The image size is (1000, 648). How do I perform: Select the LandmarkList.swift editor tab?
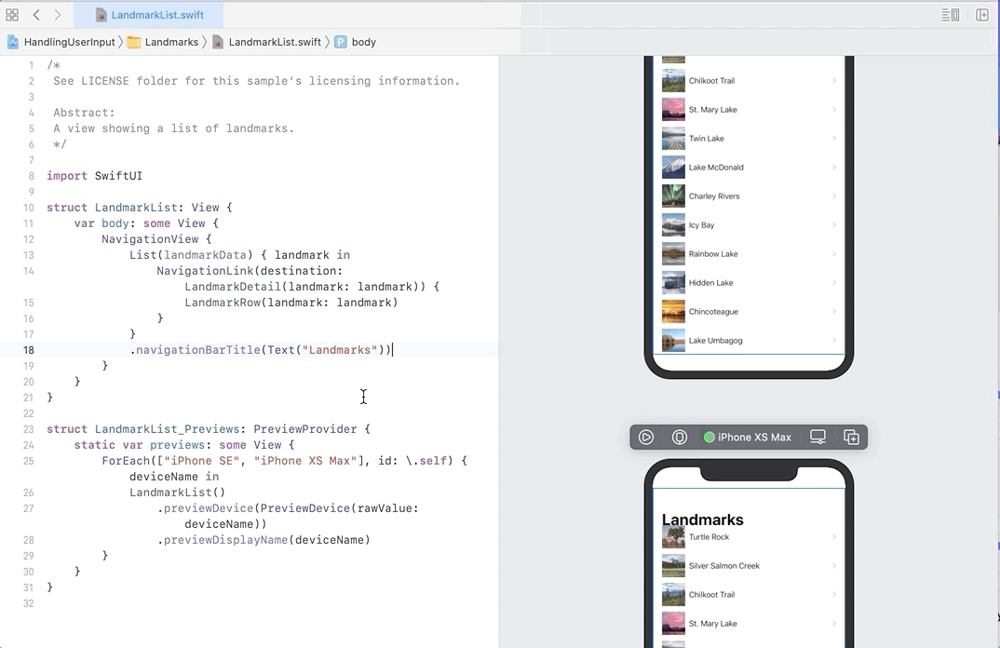149,15
